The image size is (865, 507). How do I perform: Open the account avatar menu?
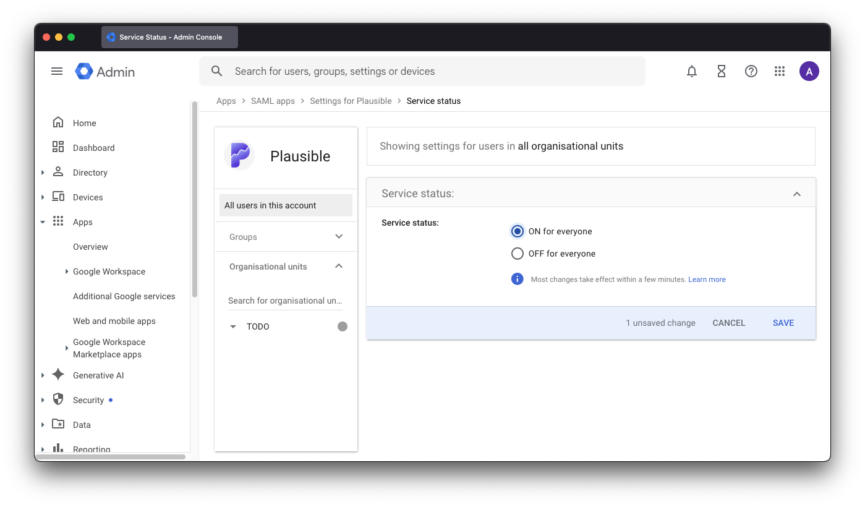point(809,71)
